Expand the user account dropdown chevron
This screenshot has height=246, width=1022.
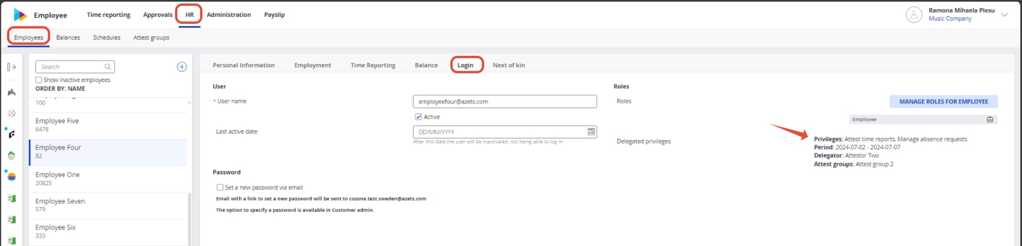[1004, 15]
